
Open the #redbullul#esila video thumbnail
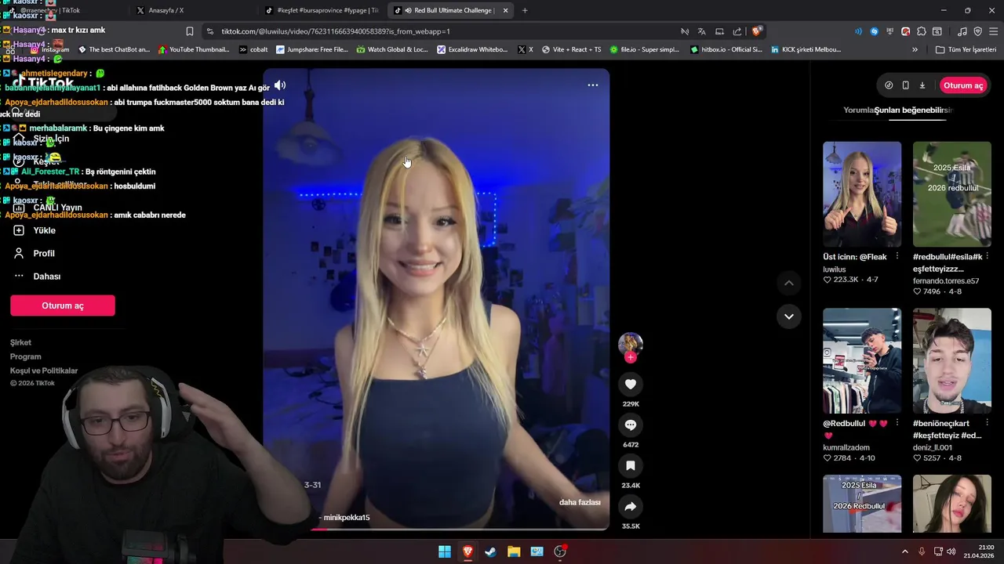tap(951, 194)
